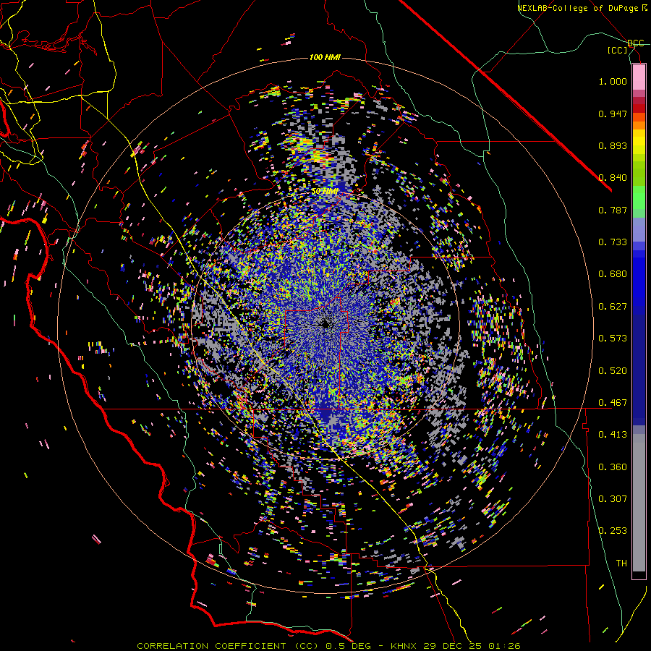Select the 0.413 scale value
This screenshot has height=651, width=651.
613,435
